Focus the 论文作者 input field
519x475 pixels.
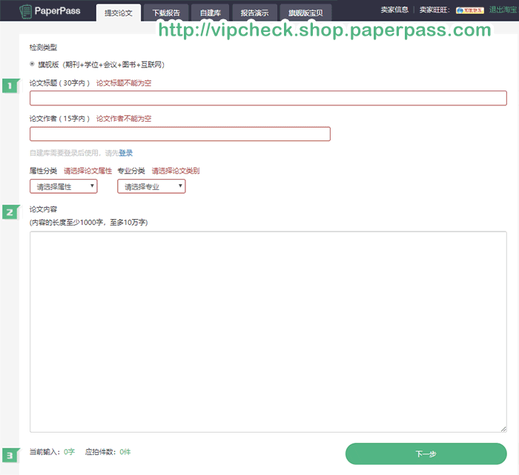tap(180, 134)
